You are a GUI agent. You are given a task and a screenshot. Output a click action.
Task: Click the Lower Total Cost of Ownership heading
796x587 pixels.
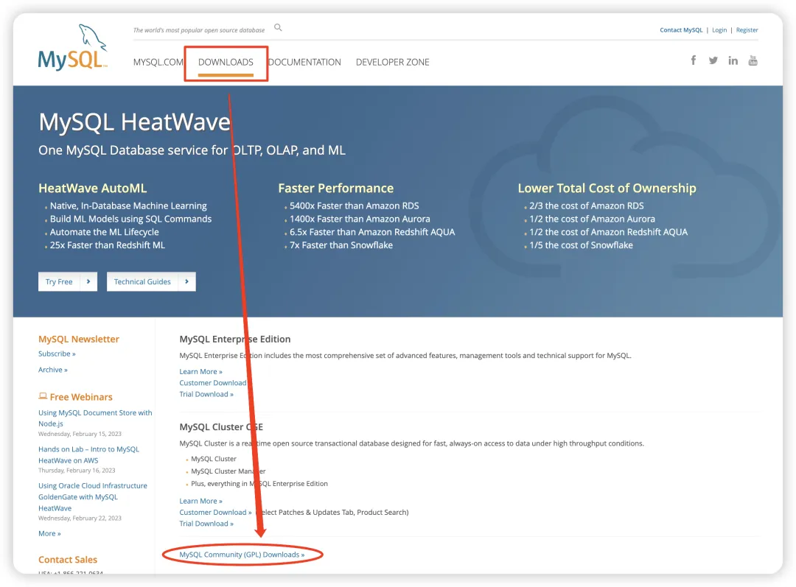tap(607, 189)
